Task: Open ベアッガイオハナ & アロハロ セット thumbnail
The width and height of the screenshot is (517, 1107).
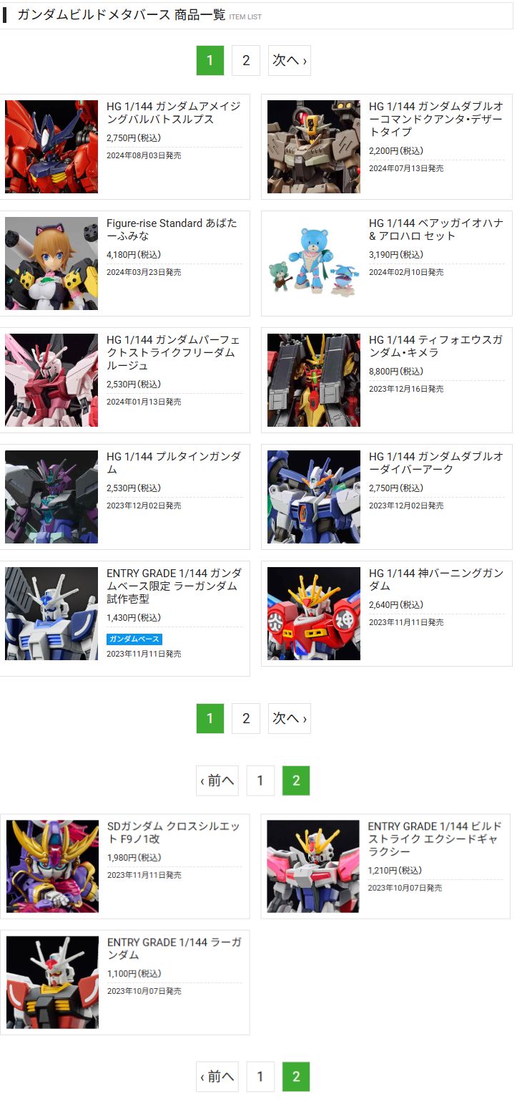Action: click(314, 264)
